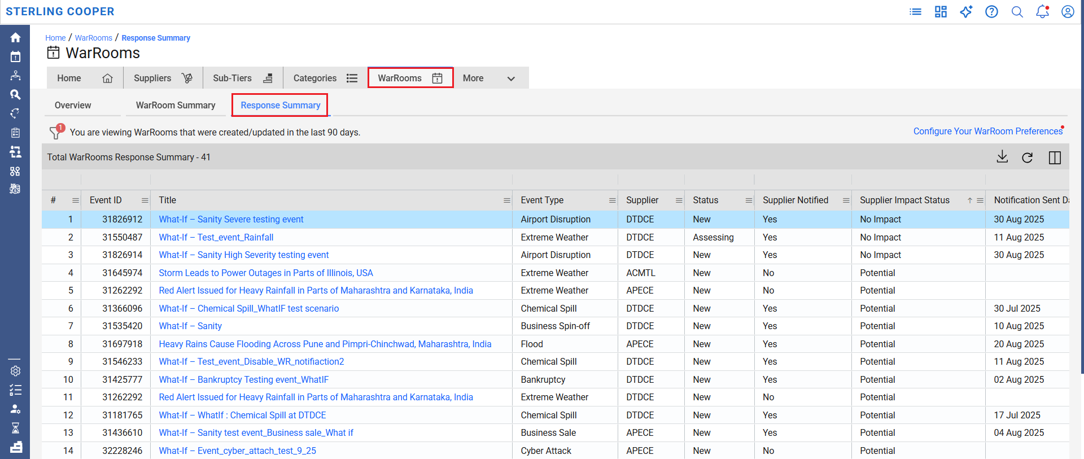Switch to the Home tab
The height and width of the screenshot is (459, 1084).
(x=85, y=78)
